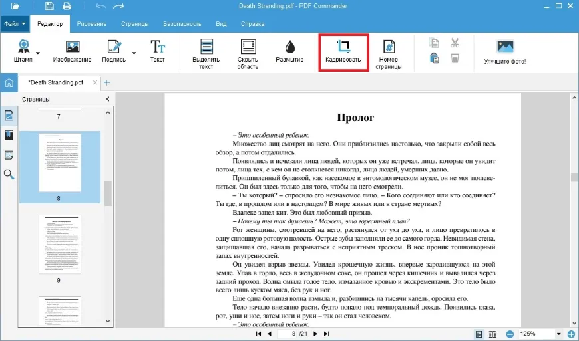Click the paste clipboard icon

click(434, 58)
